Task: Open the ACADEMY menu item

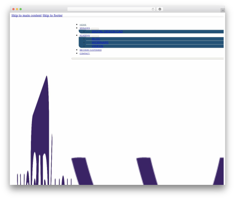Action: coord(85,35)
